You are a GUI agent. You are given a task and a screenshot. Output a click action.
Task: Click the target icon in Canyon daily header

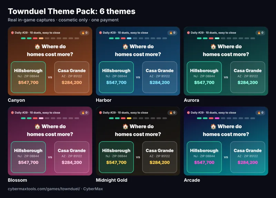(x=12, y=33)
